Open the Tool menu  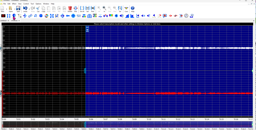pyautogui.click(x=32, y=4)
